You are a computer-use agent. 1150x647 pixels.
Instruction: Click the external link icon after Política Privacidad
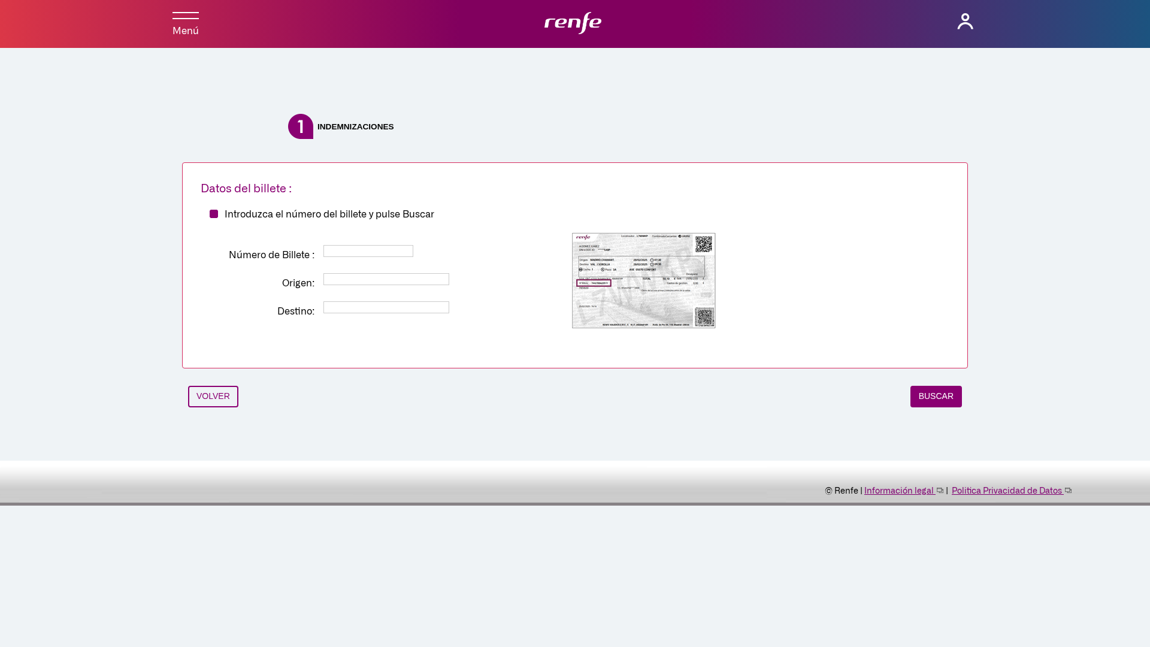(1068, 491)
